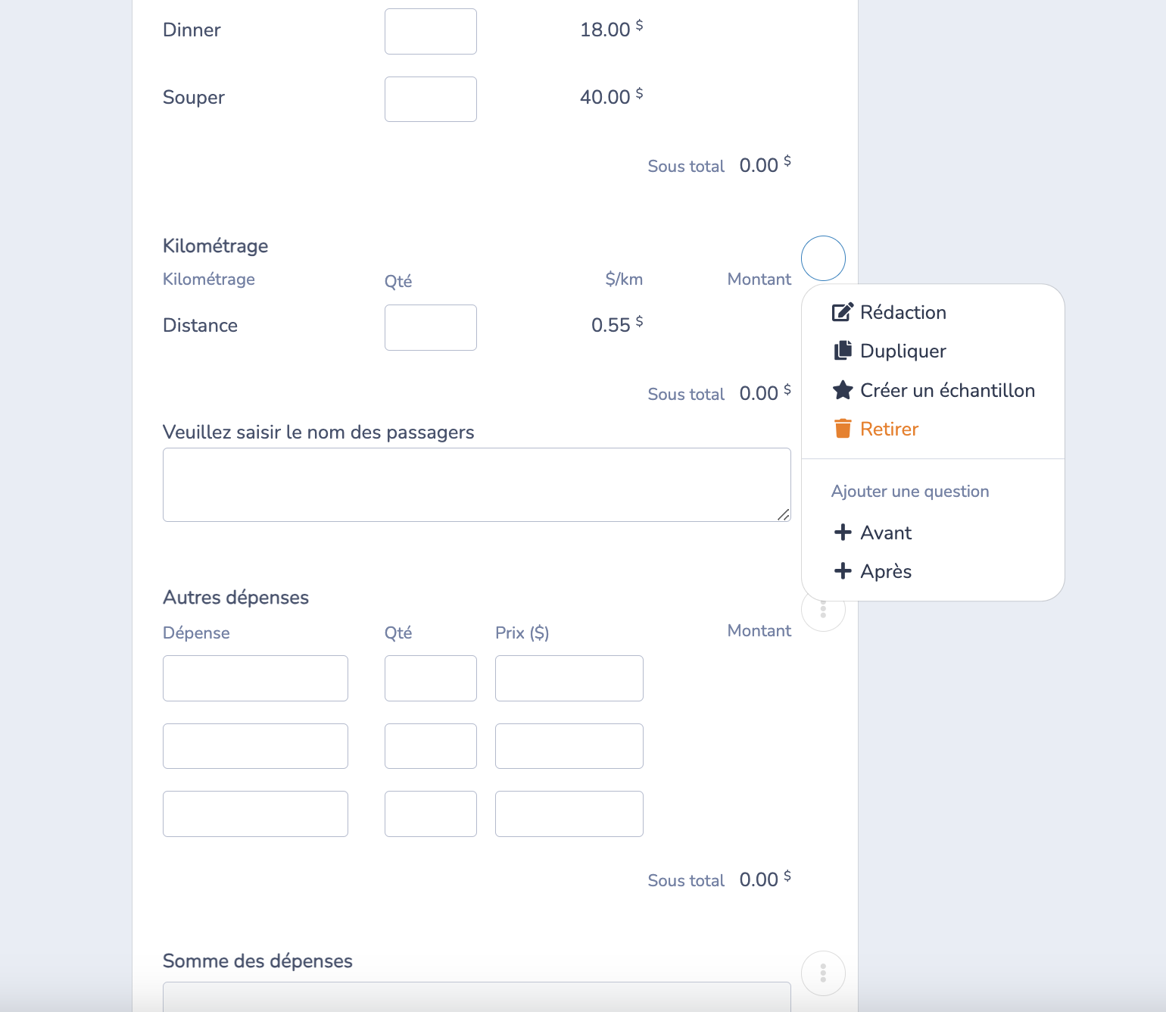
Task: Select Créer un échantillon option
Action: tap(947, 390)
